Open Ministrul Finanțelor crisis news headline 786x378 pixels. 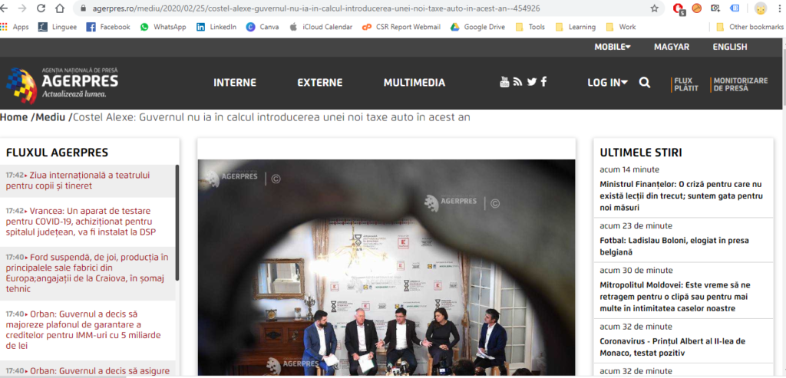(682, 196)
